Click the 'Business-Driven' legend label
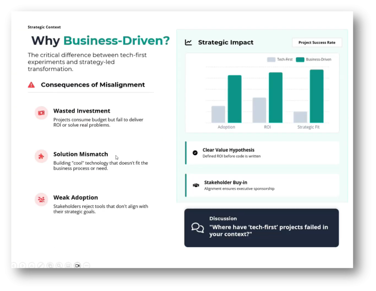This screenshot has height=291, width=376. [x=318, y=60]
